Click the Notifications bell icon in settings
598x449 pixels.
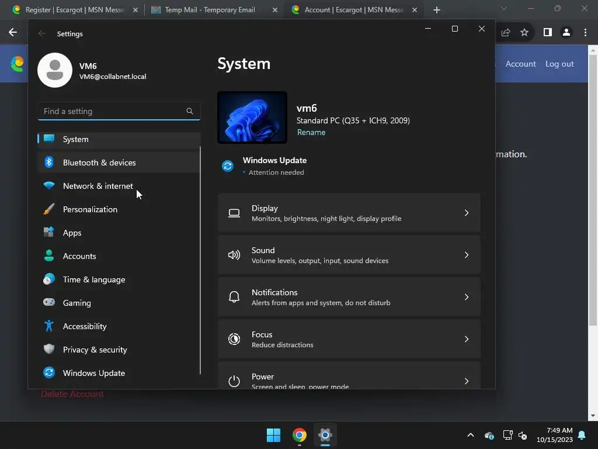tap(234, 297)
